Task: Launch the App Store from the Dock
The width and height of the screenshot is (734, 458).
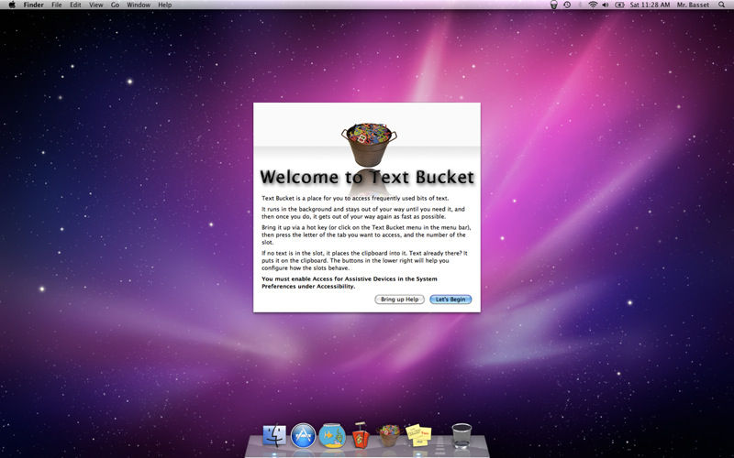Action: (x=304, y=436)
